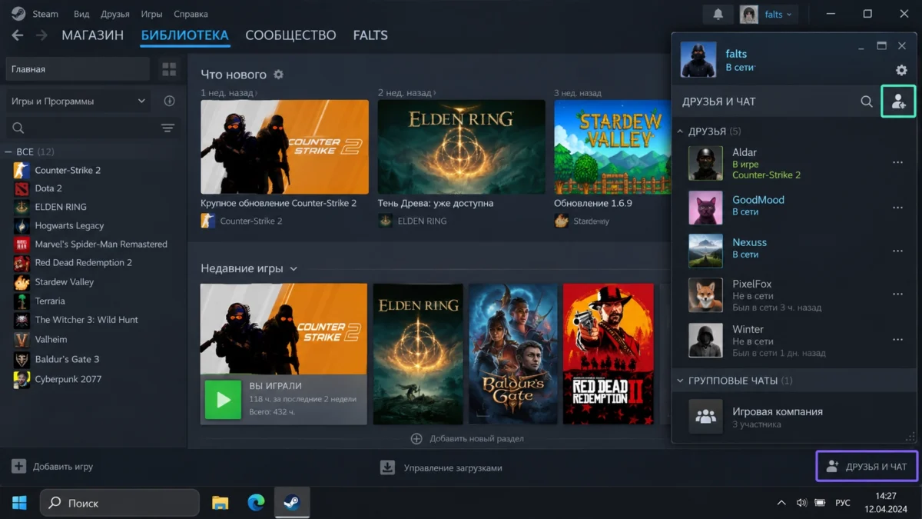This screenshot has width=922, height=519.
Task: Click the Steam logo in the menu bar
Action: (18, 14)
